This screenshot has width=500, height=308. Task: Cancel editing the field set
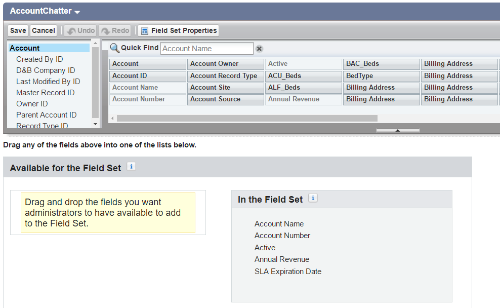click(43, 30)
